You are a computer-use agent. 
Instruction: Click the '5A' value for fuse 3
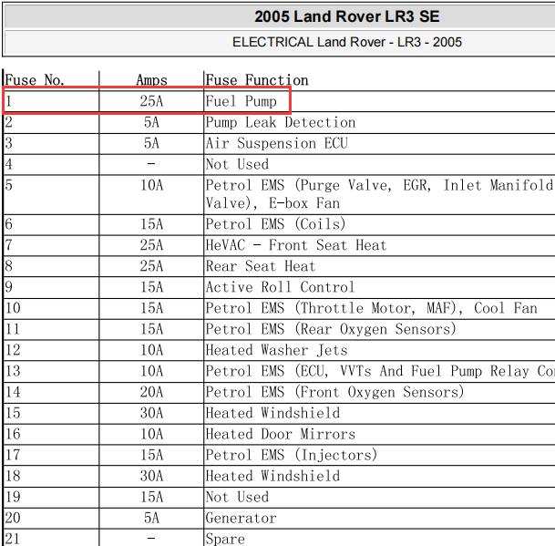151,143
